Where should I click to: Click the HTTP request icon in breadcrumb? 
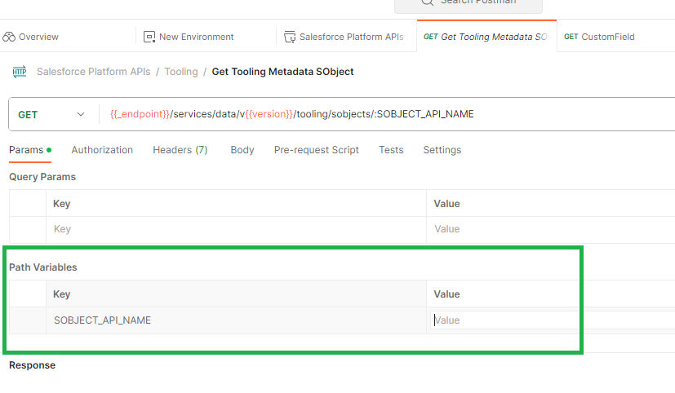pyautogui.click(x=20, y=72)
